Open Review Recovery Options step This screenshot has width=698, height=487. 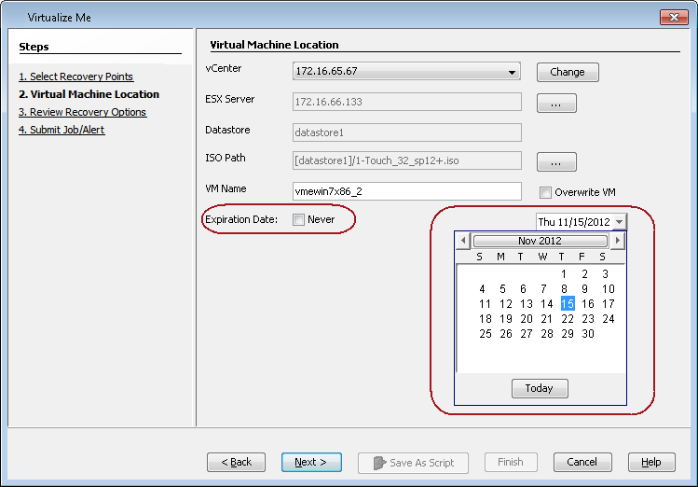coord(82,112)
